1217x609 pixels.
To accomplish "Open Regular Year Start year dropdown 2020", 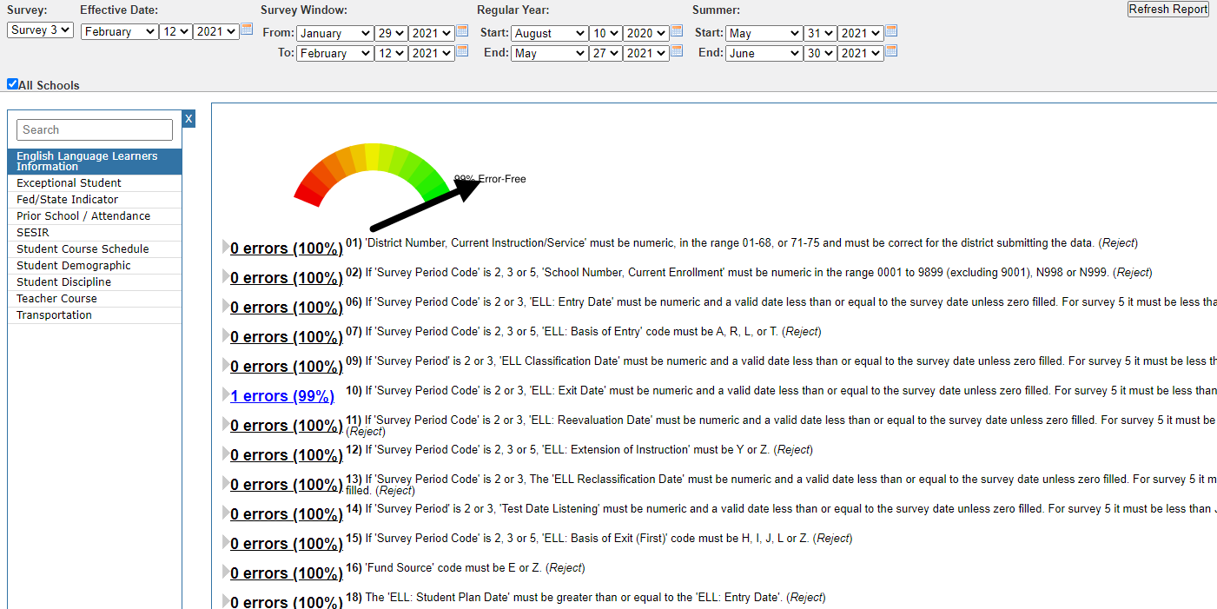I will click(x=646, y=33).
